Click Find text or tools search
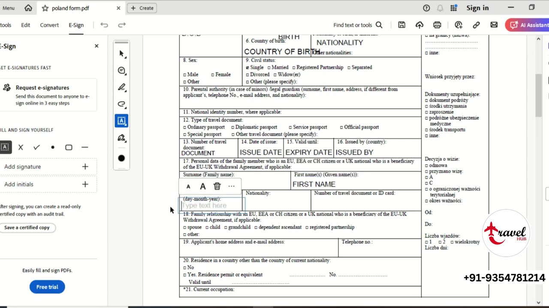The image size is (549, 308). (x=358, y=25)
